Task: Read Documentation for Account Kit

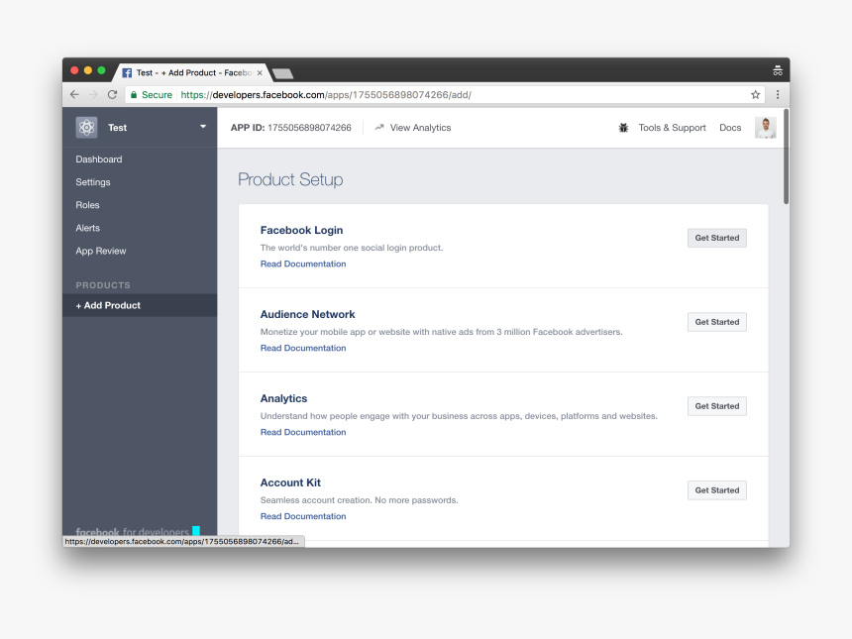Action: pos(302,517)
